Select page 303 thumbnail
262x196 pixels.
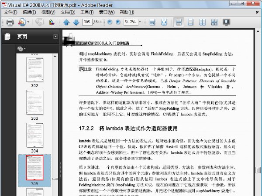(x=34, y=102)
